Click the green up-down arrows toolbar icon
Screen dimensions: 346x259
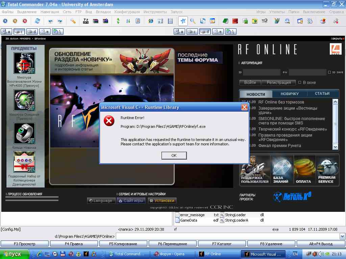(118, 21)
